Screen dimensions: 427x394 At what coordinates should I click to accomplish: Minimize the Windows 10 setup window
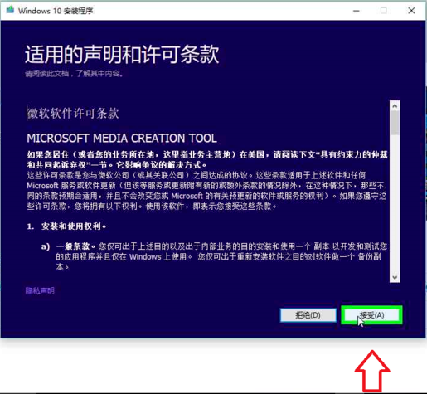(357, 11)
